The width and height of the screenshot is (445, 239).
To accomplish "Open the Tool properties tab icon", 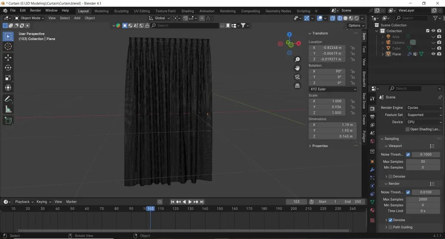I will pos(372,99).
